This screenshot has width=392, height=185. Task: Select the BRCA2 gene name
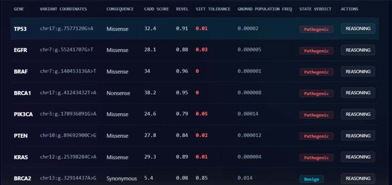(x=22, y=179)
